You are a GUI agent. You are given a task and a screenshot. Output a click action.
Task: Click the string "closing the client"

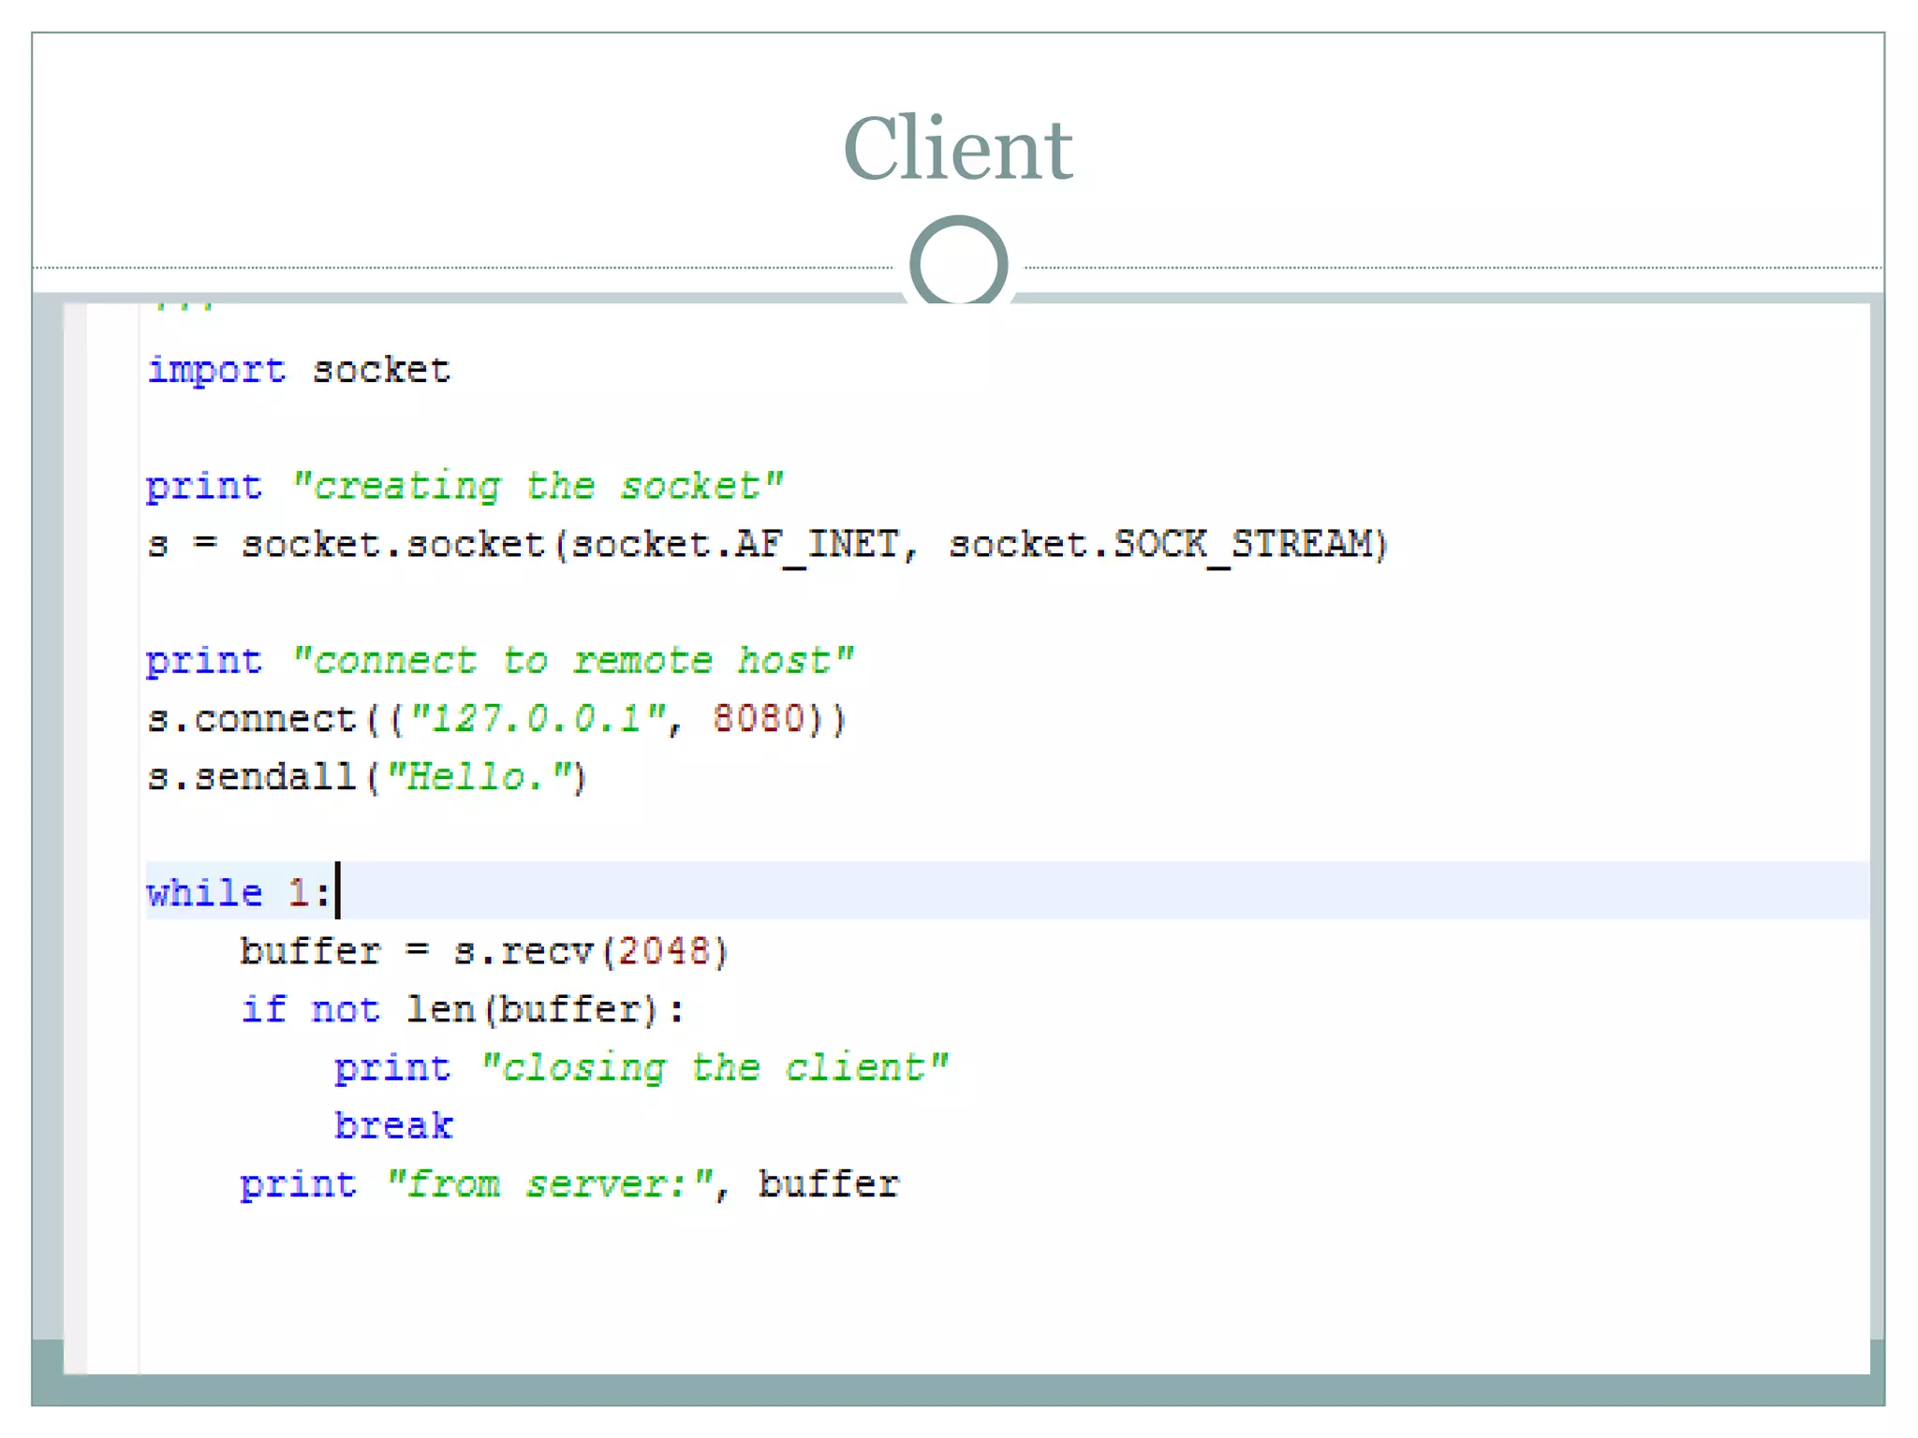[715, 1068]
